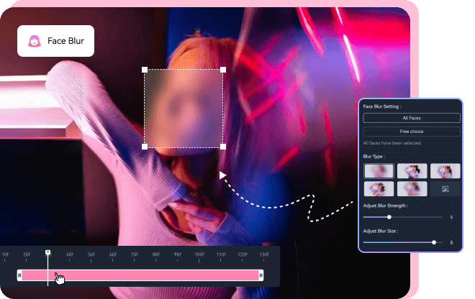Choose the third blur type in top row
The height and width of the screenshot is (299, 475).
[x=445, y=171]
